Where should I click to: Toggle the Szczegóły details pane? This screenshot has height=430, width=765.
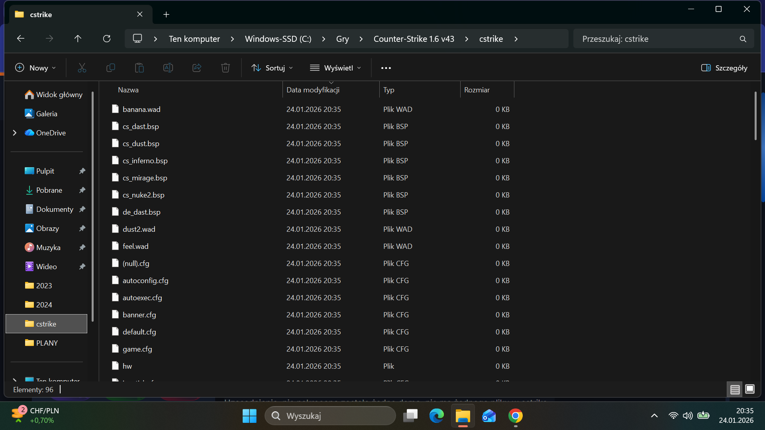tap(724, 68)
